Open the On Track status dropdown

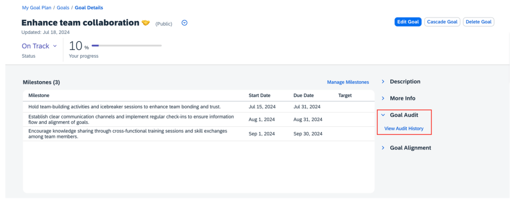click(39, 46)
